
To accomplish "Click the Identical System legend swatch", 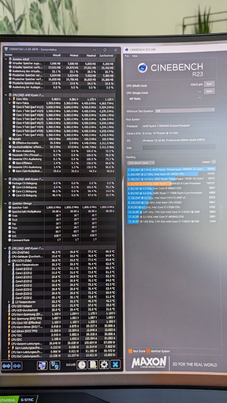I will 148,351.
